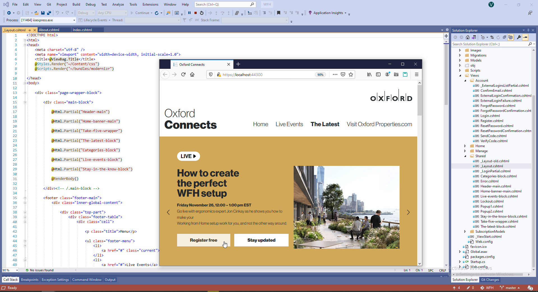Click the Continue debug button
This screenshot has width=538, height=292.
pyautogui.click(x=140, y=13)
